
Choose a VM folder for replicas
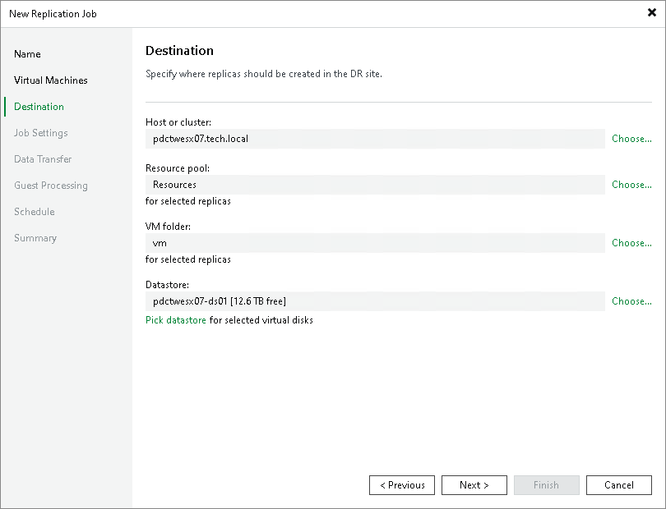click(x=631, y=242)
